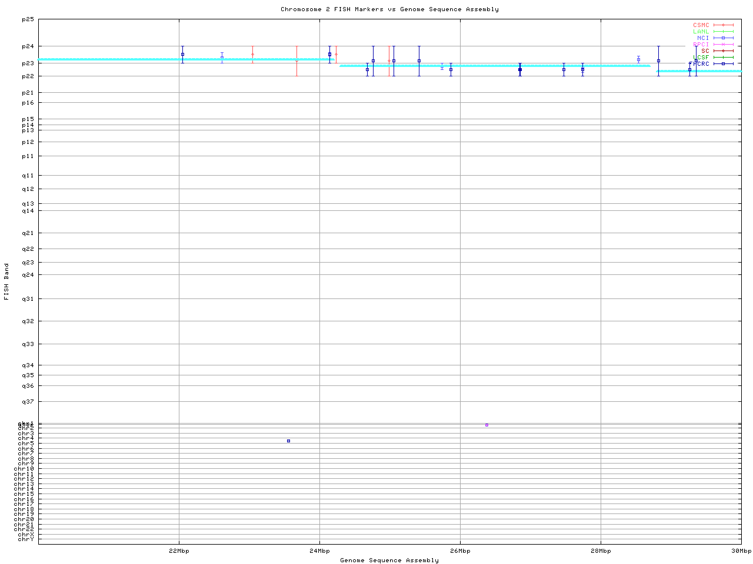Click the 'FISH Band' y-axis label
Screen dimensions: 753x564
tap(6, 281)
